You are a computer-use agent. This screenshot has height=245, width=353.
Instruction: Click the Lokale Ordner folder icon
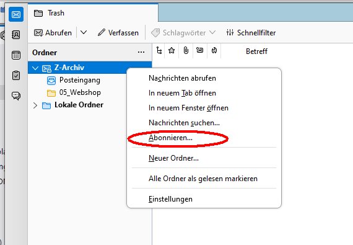point(46,105)
